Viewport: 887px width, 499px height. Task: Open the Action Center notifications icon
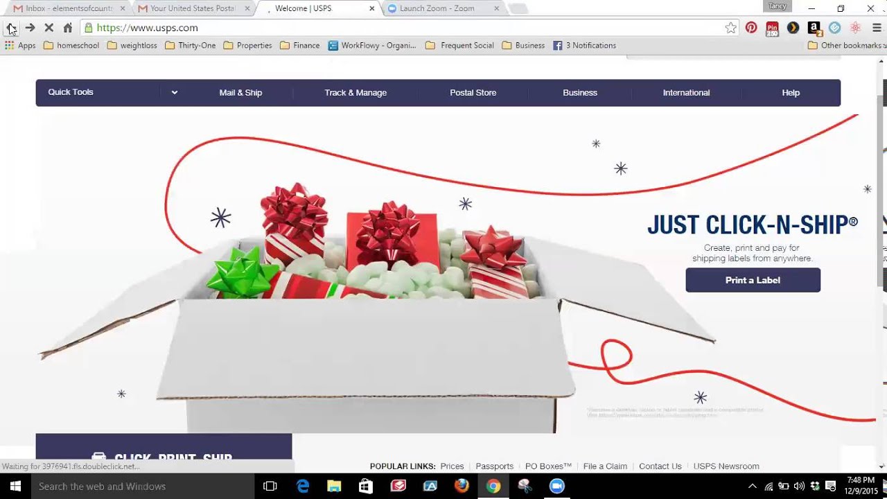point(832,487)
